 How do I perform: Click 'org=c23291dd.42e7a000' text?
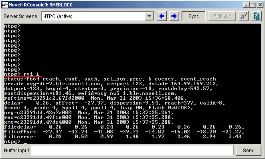click(x=38, y=113)
